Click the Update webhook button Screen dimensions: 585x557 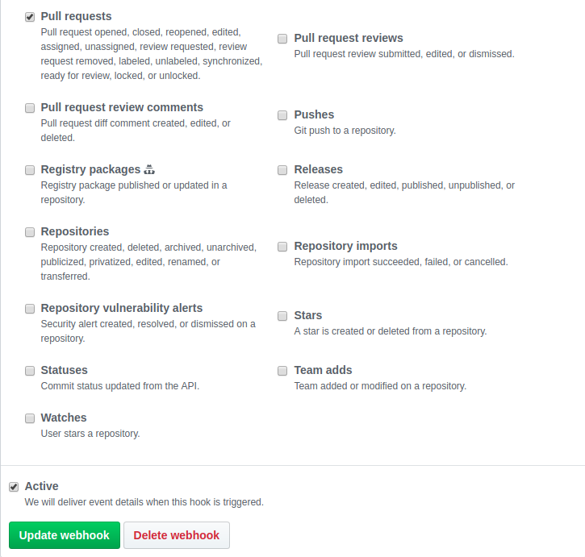[65, 535]
